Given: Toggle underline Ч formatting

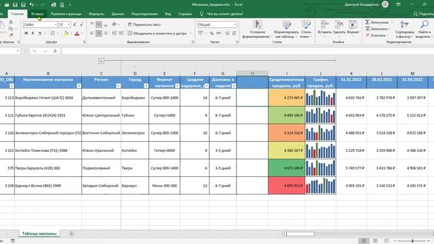Looking at the screenshot, I should coord(39,33).
